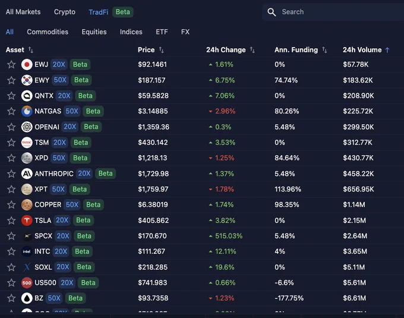404x318 pixels.
Task: Click the star beside SPCX
Action: (11, 236)
